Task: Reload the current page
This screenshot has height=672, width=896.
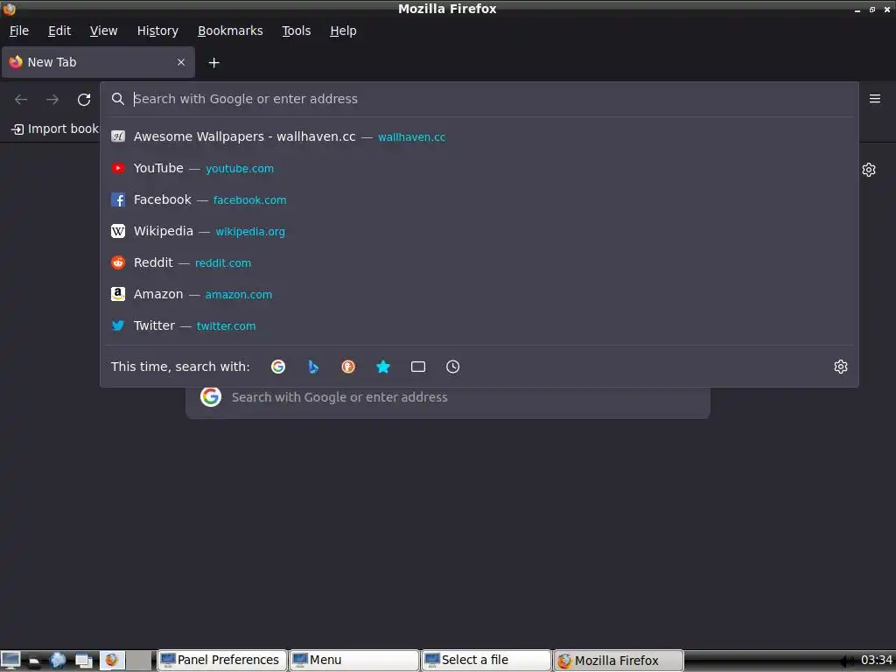Action: (84, 100)
